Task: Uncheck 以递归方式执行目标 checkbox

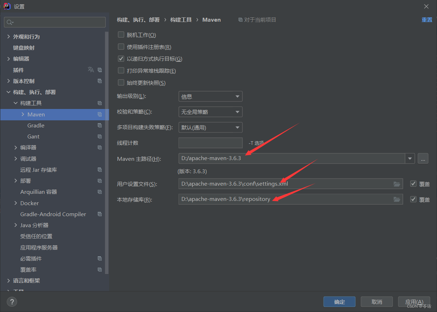Action: (121, 59)
